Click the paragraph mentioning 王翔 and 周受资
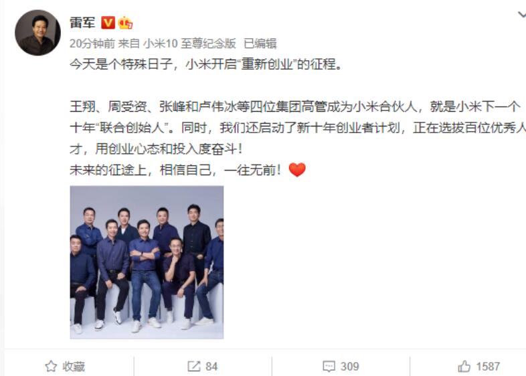The width and height of the screenshot is (526, 376). coord(298,128)
